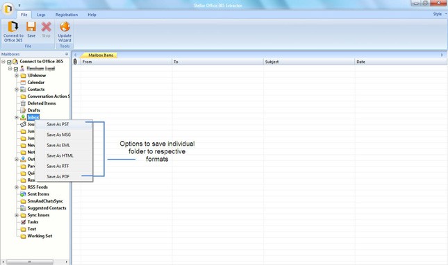Screen dimensions: 448x265
Task: Toggle the Connect to Office 365 checkbox
Action: tap(9, 62)
